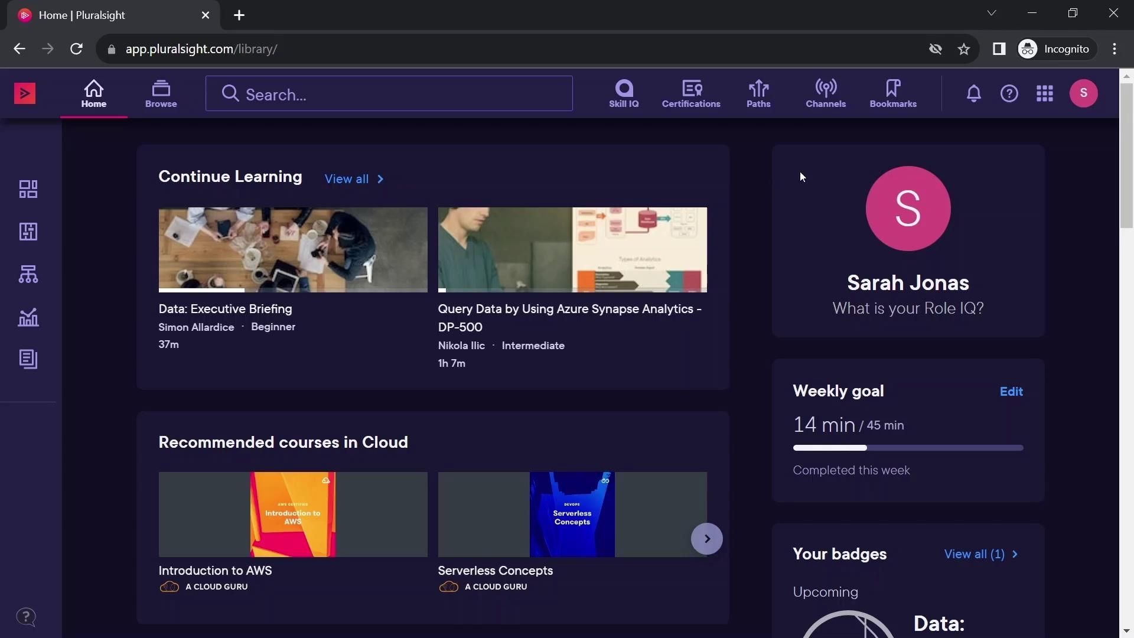Switch to the Browse tab

point(161,93)
